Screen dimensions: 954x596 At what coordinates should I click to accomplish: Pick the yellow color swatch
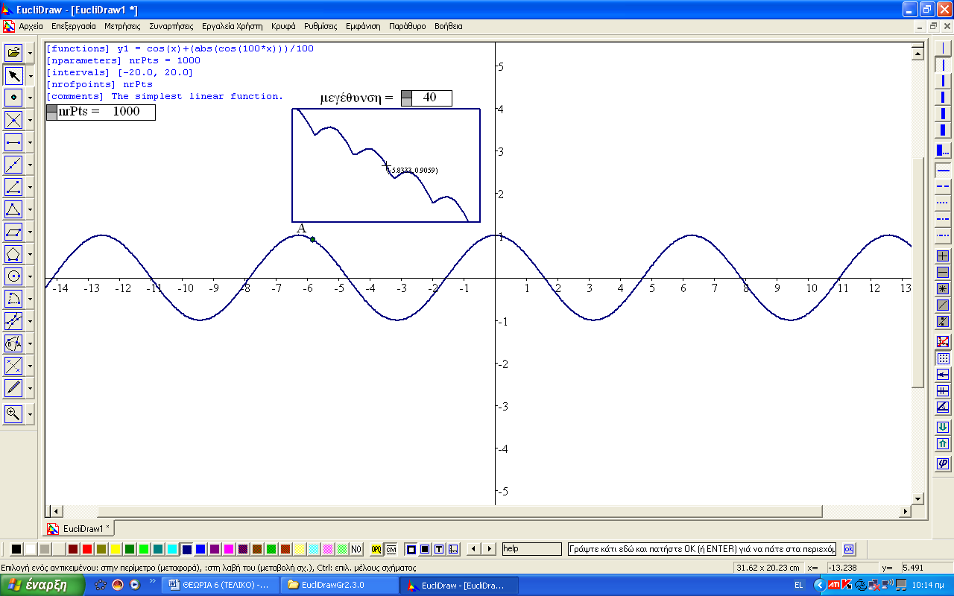(116, 549)
